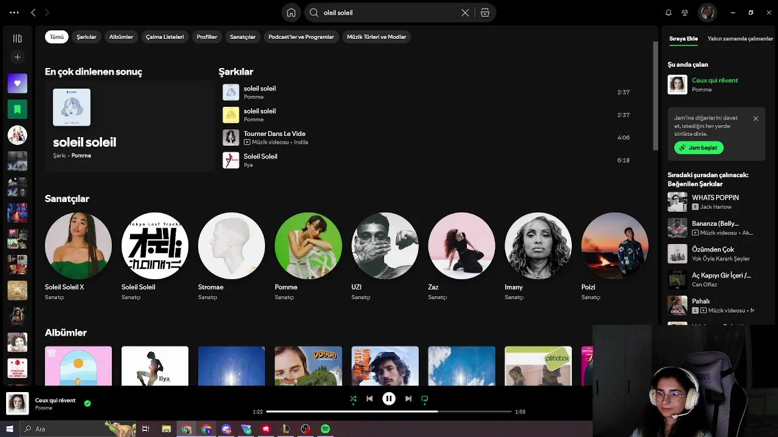Skip to previous track
Viewport: 778px width, 437px height.
370,399
